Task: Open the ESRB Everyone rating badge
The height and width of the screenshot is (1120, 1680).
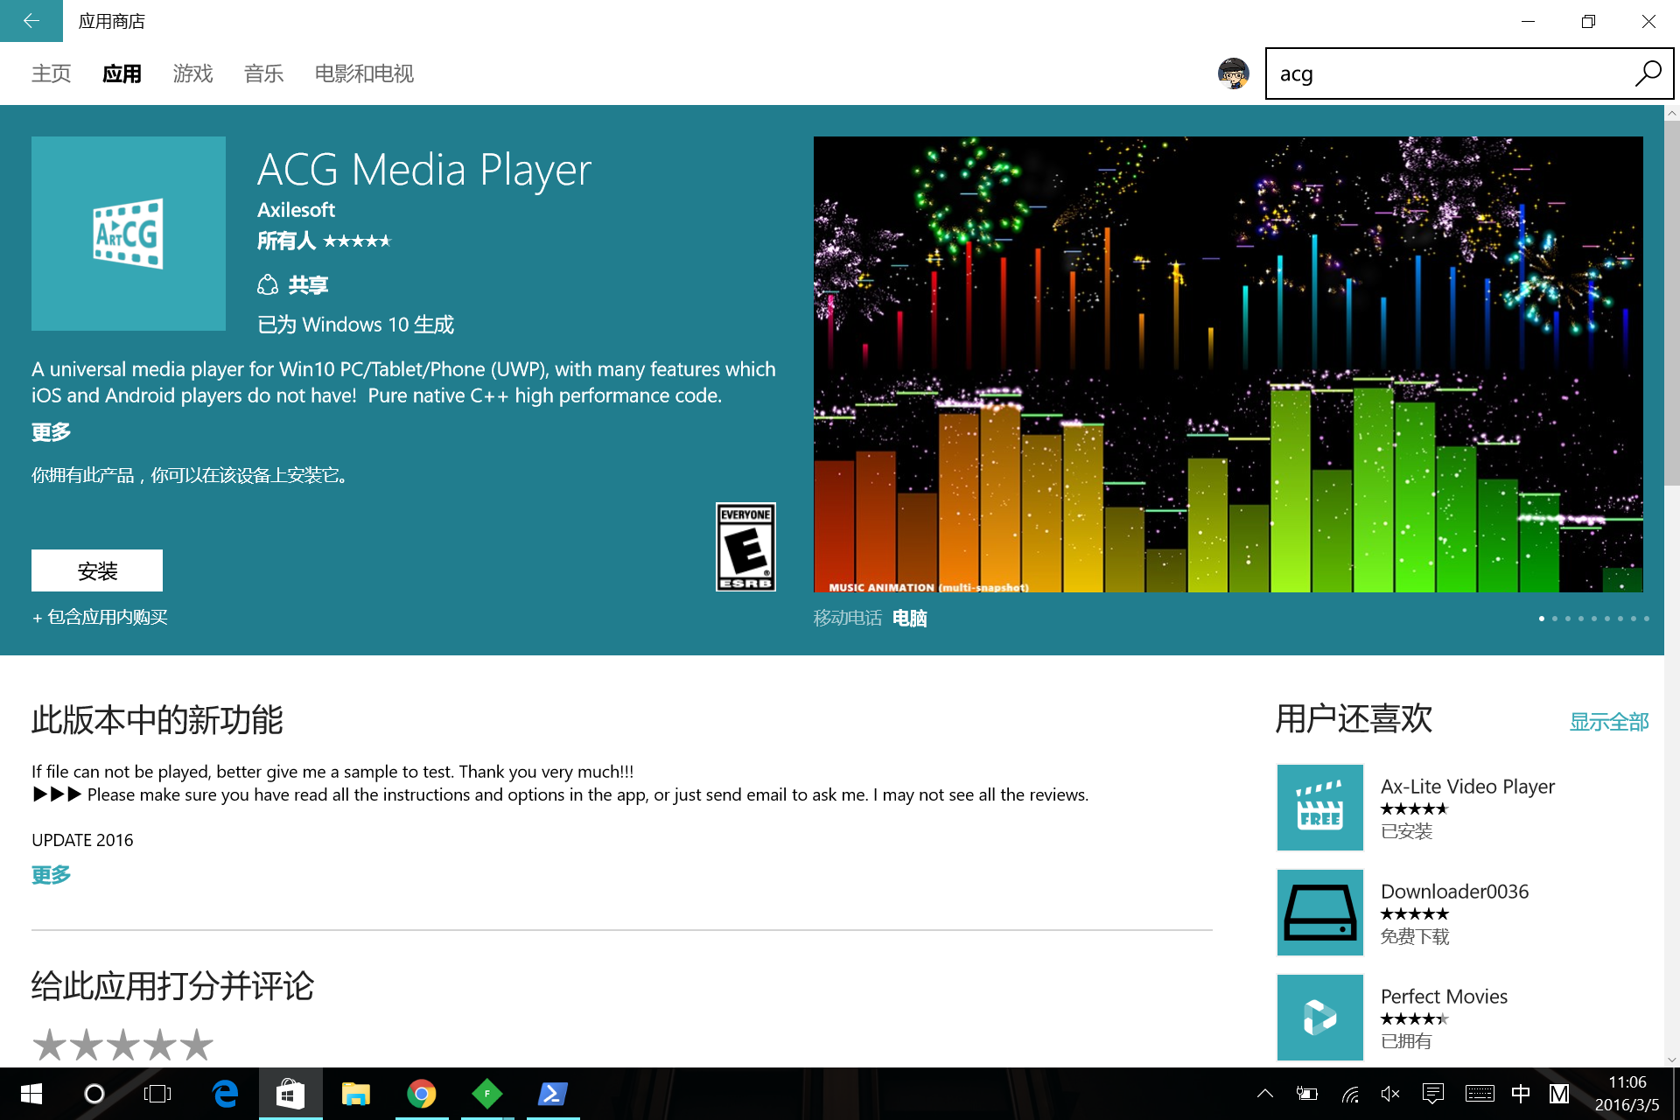Action: (745, 547)
